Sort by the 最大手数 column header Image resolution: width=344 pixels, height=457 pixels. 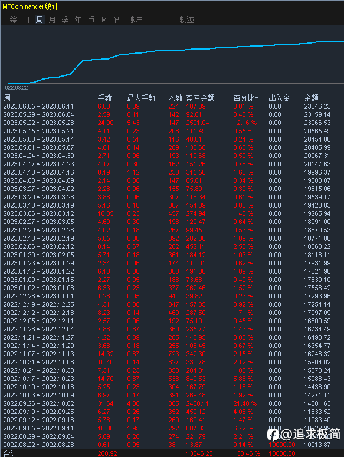tap(142, 98)
